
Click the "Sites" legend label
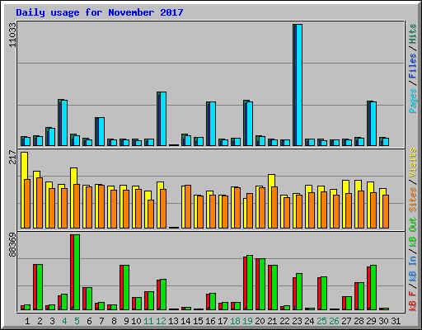point(413,200)
